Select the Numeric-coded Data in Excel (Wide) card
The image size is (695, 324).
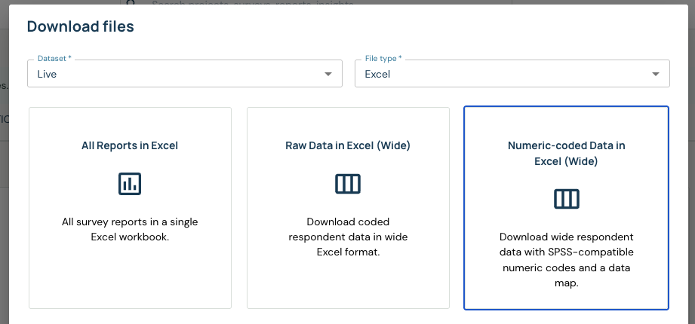click(567, 208)
